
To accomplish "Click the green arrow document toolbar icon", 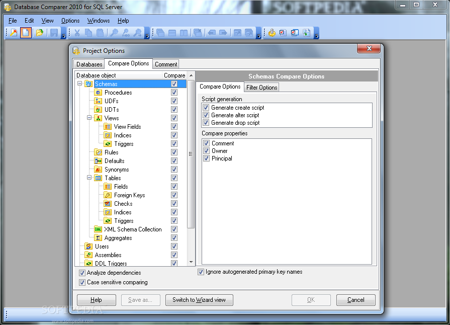I will tap(307, 33).
